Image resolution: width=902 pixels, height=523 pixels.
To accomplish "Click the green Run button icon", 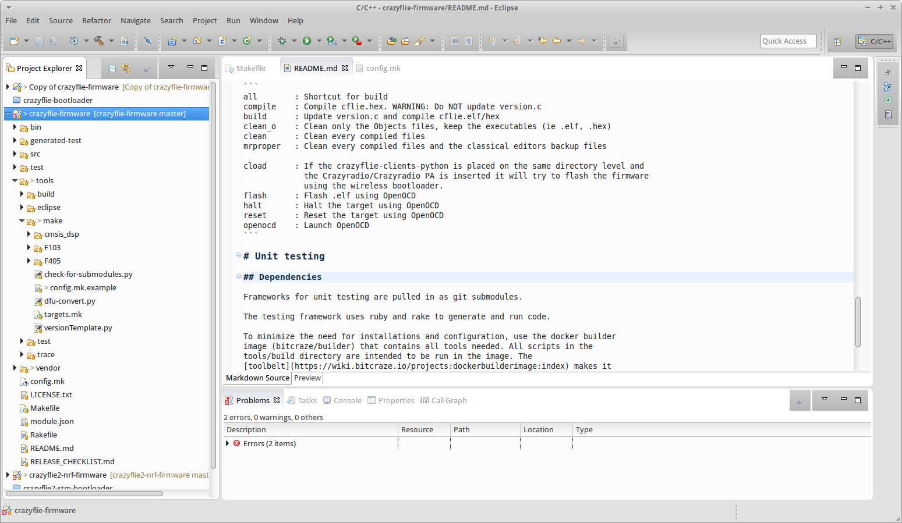I will coord(307,41).
